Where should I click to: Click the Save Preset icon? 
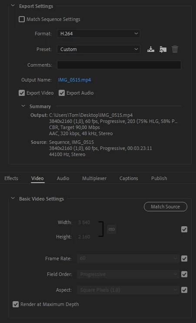click(x=151, y=49)
